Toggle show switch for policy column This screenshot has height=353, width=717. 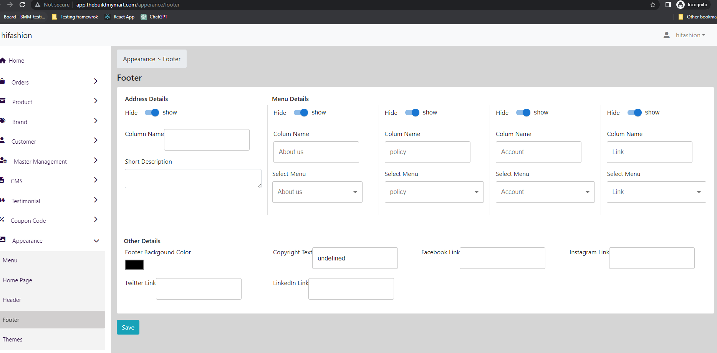pos(412,113)
